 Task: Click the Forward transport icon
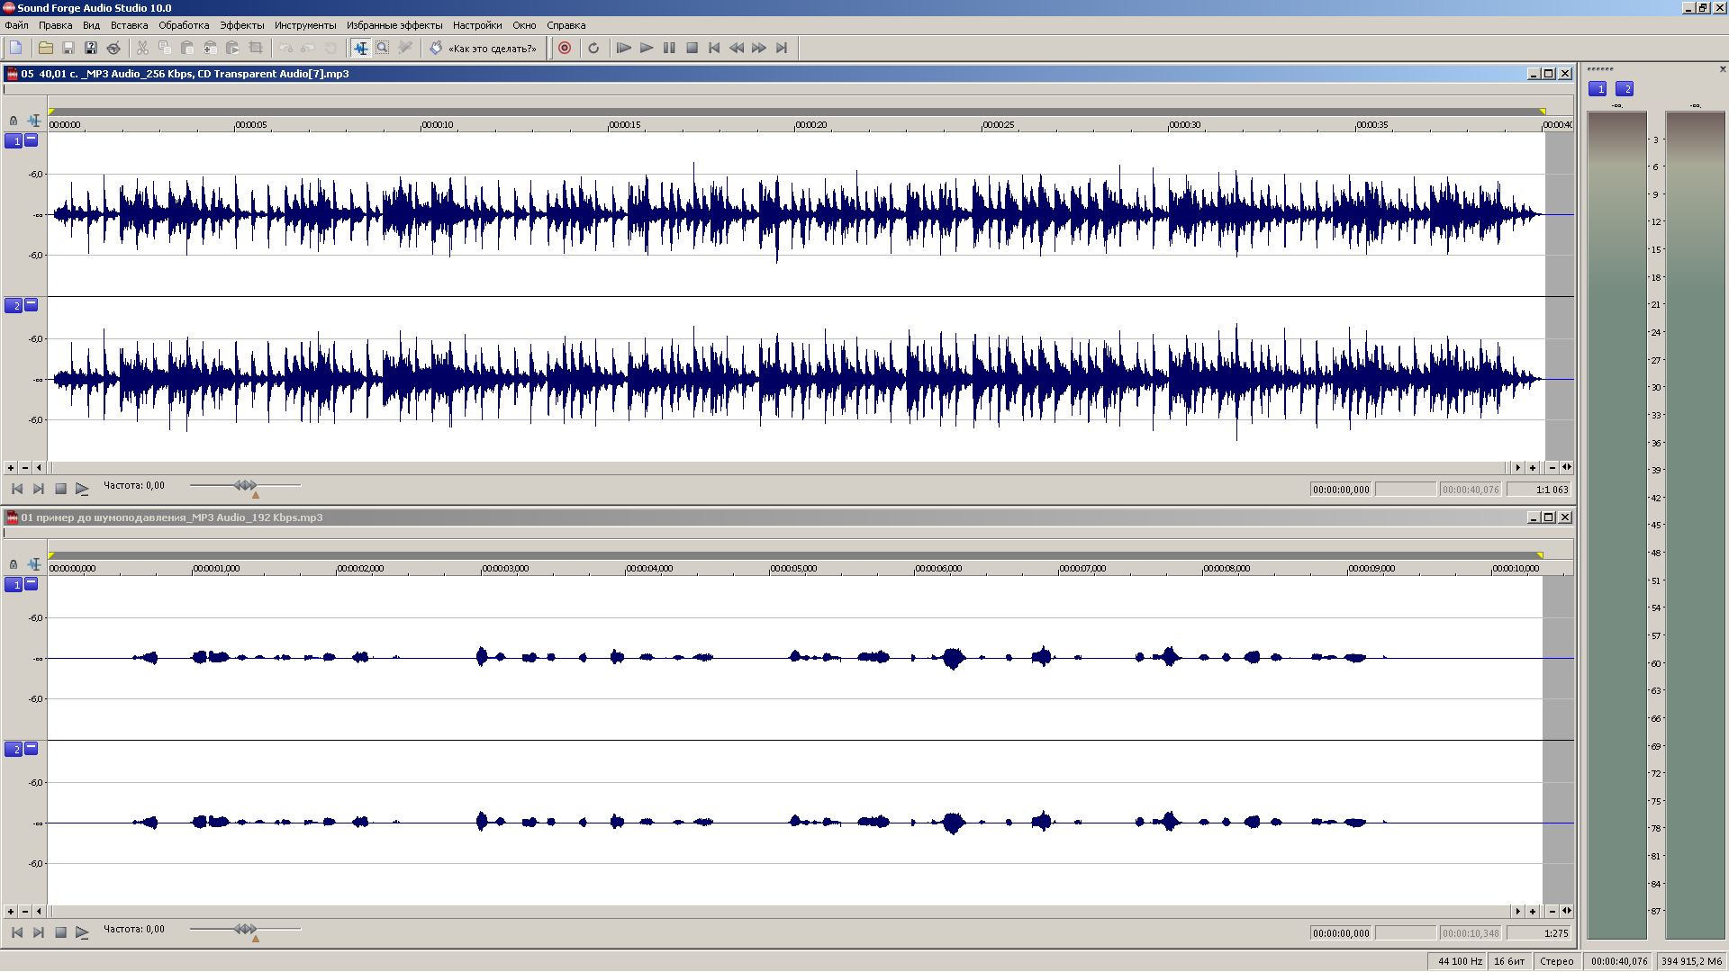click(x=759, y=48)
